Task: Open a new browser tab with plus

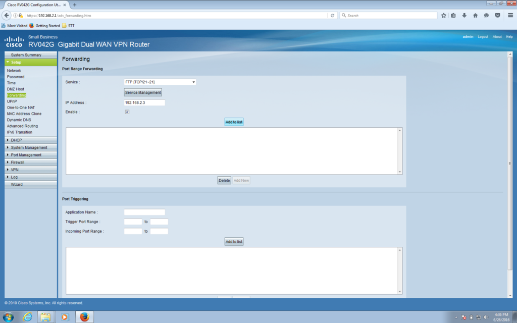Action: click(75, 5)
